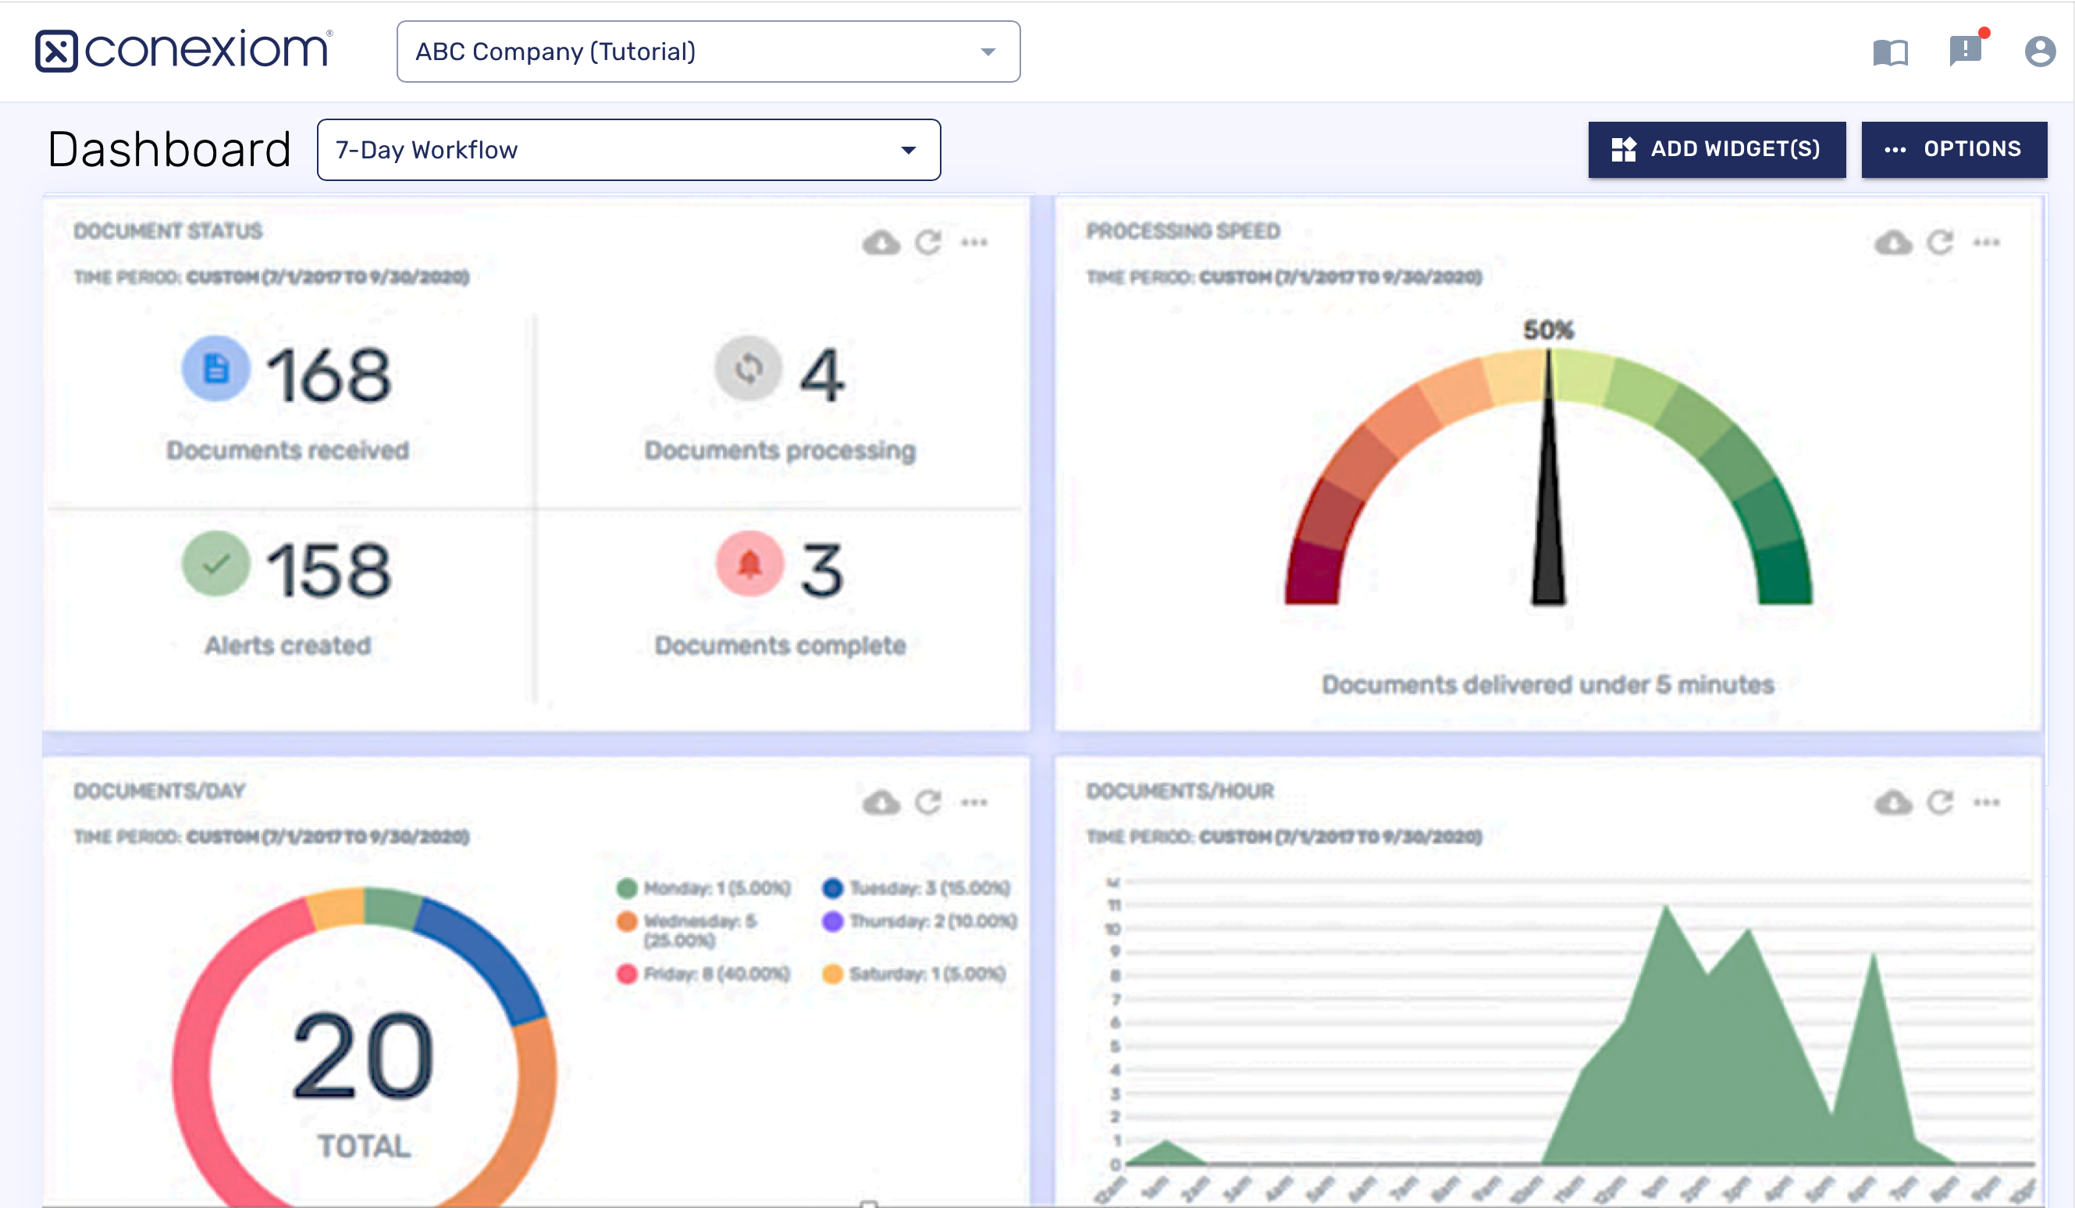Open the Documents/Hour widget more menu
This screenshot has height=1208, width=2075.
click(x=1986, y=802)
